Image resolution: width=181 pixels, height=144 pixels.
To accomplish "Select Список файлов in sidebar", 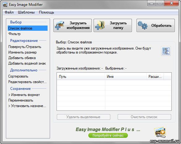I will point(27,28).
